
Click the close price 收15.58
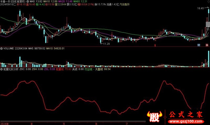(50, 4)
